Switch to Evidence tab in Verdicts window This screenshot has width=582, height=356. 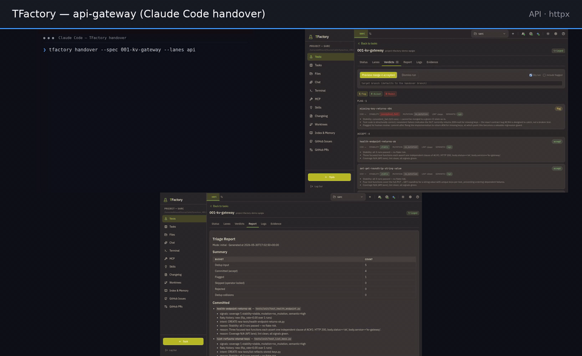[x=432, y=62]
